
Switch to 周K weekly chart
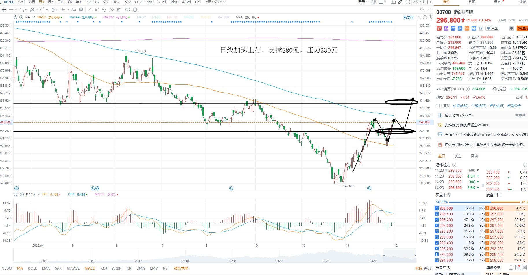[x=51, y=2]
